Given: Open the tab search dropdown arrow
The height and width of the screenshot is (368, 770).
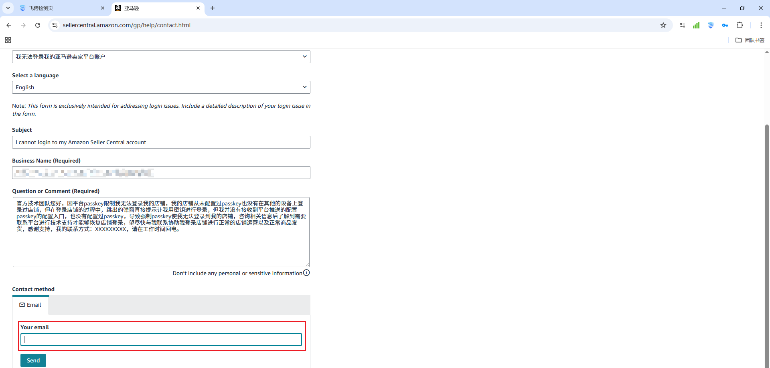Looking at the screenshot, I should (x=8, y=8).
